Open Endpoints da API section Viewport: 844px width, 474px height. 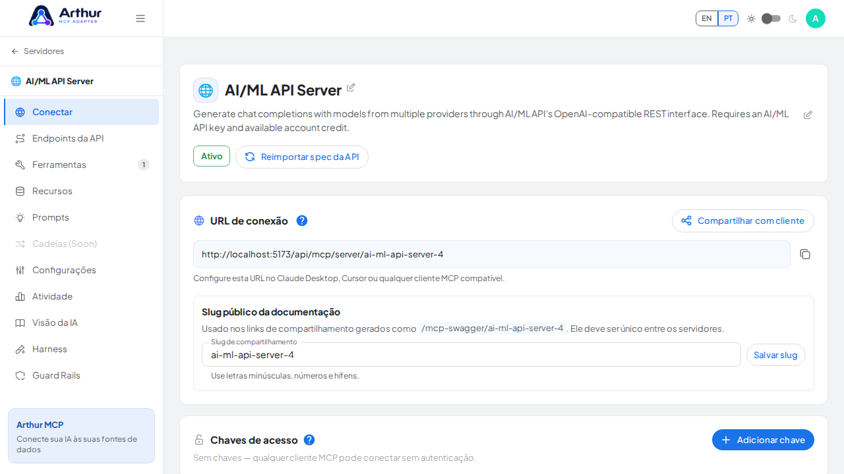pyautogui.click(x=81, y=138)
